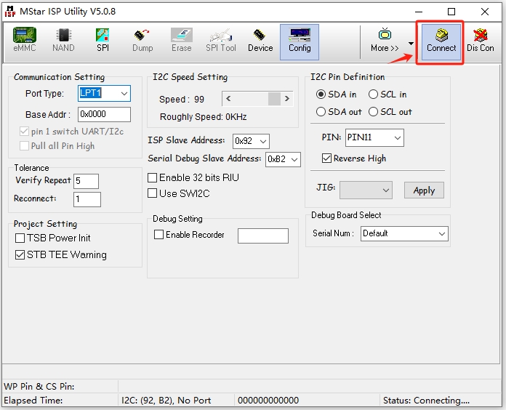Click the Verify Repeat input field
Screen dimensions: 506x410
pos(87,181)
